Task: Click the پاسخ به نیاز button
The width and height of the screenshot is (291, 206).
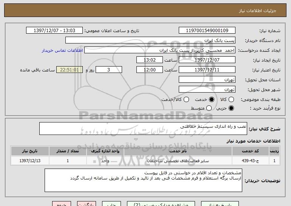Action: (x=220, y=204)
